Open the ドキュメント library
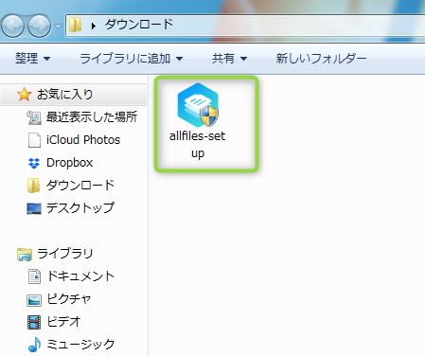This screenshot has height=356, width=425. click(80, 276)
